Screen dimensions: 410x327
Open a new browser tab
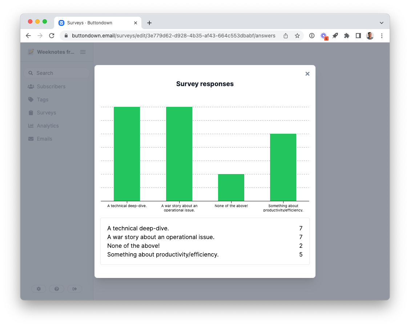149,23
